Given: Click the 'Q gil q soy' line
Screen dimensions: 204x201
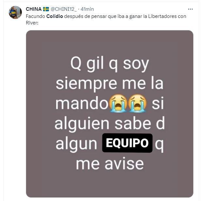Looking at the screenshot, I should pos(110,64).
